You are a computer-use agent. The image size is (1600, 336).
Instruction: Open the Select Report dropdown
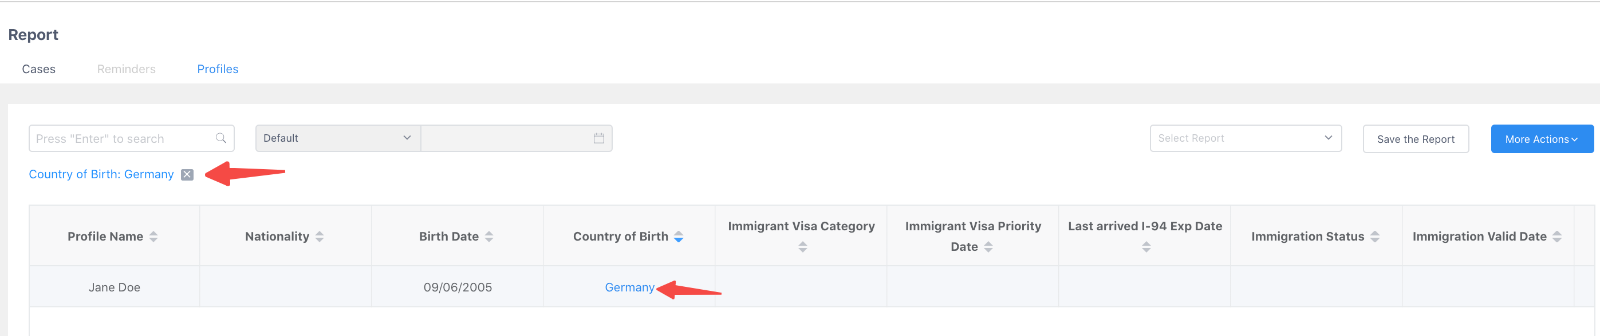point(1246,138)
